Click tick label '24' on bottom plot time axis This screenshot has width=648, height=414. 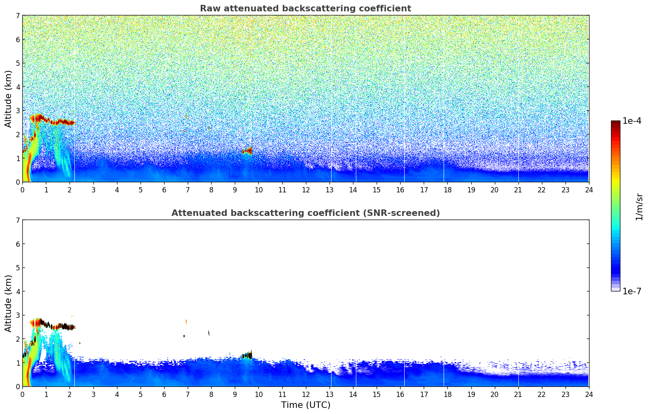pyautogui.click(x=589, y=394)
